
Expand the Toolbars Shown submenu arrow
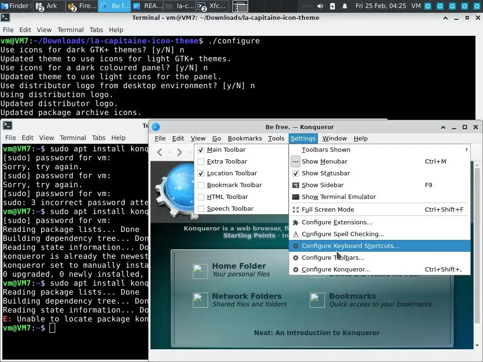tap(466, 149)
